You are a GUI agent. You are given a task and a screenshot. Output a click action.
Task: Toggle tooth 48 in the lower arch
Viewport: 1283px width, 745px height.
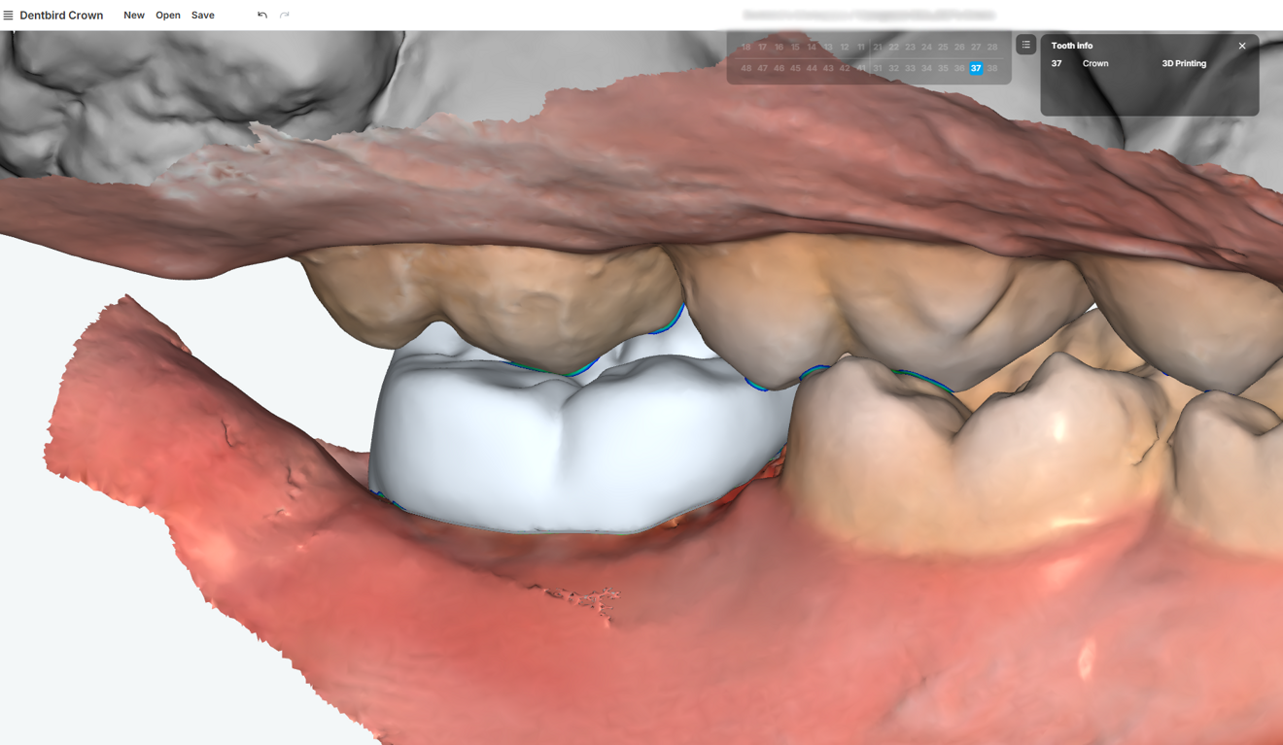coord(746,68)
